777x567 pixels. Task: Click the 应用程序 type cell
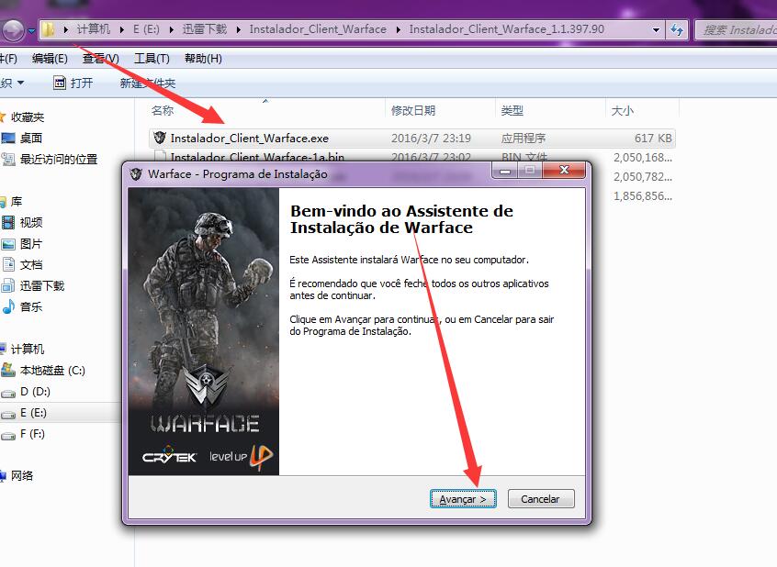tap(524, 139)
